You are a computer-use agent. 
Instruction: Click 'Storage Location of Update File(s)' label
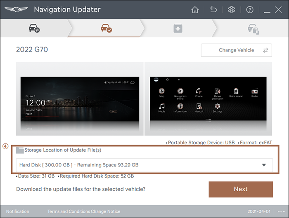pos(63,150)
